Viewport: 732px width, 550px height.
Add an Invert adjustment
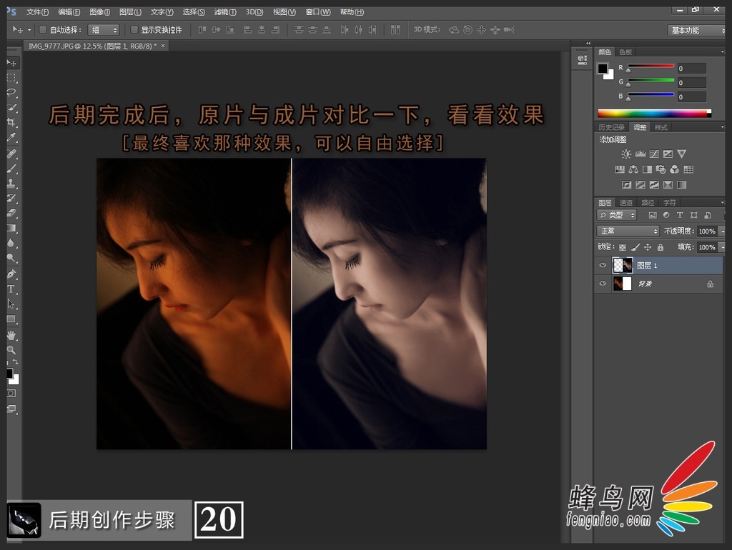pyautogui.click(x=626, y=185)
